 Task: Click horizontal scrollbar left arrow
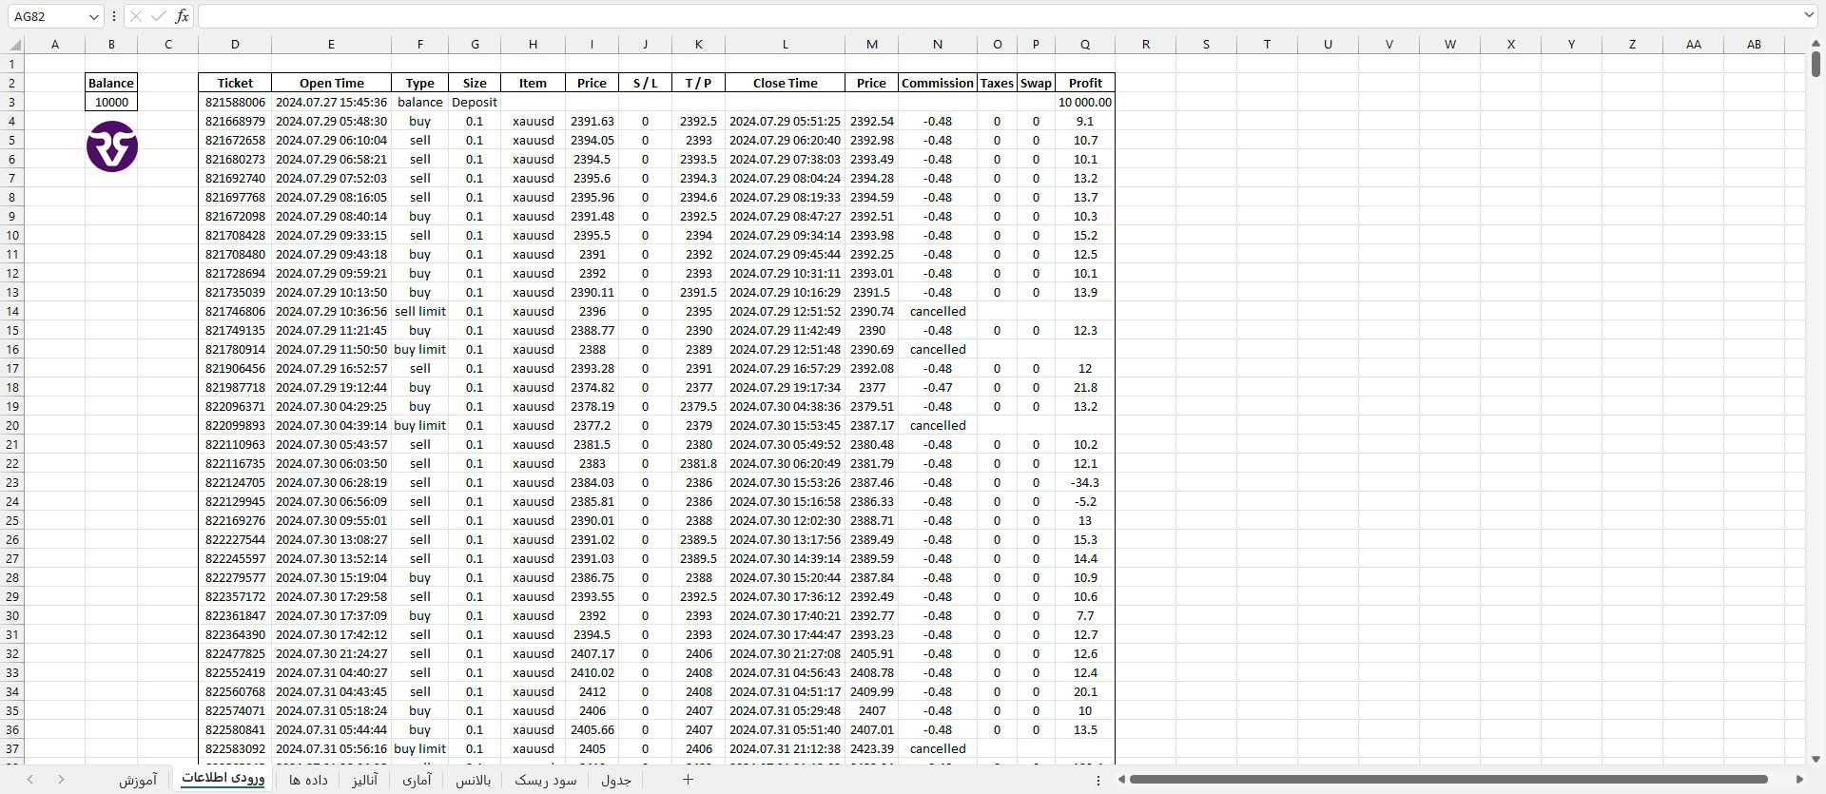(x=1121, y=780)
